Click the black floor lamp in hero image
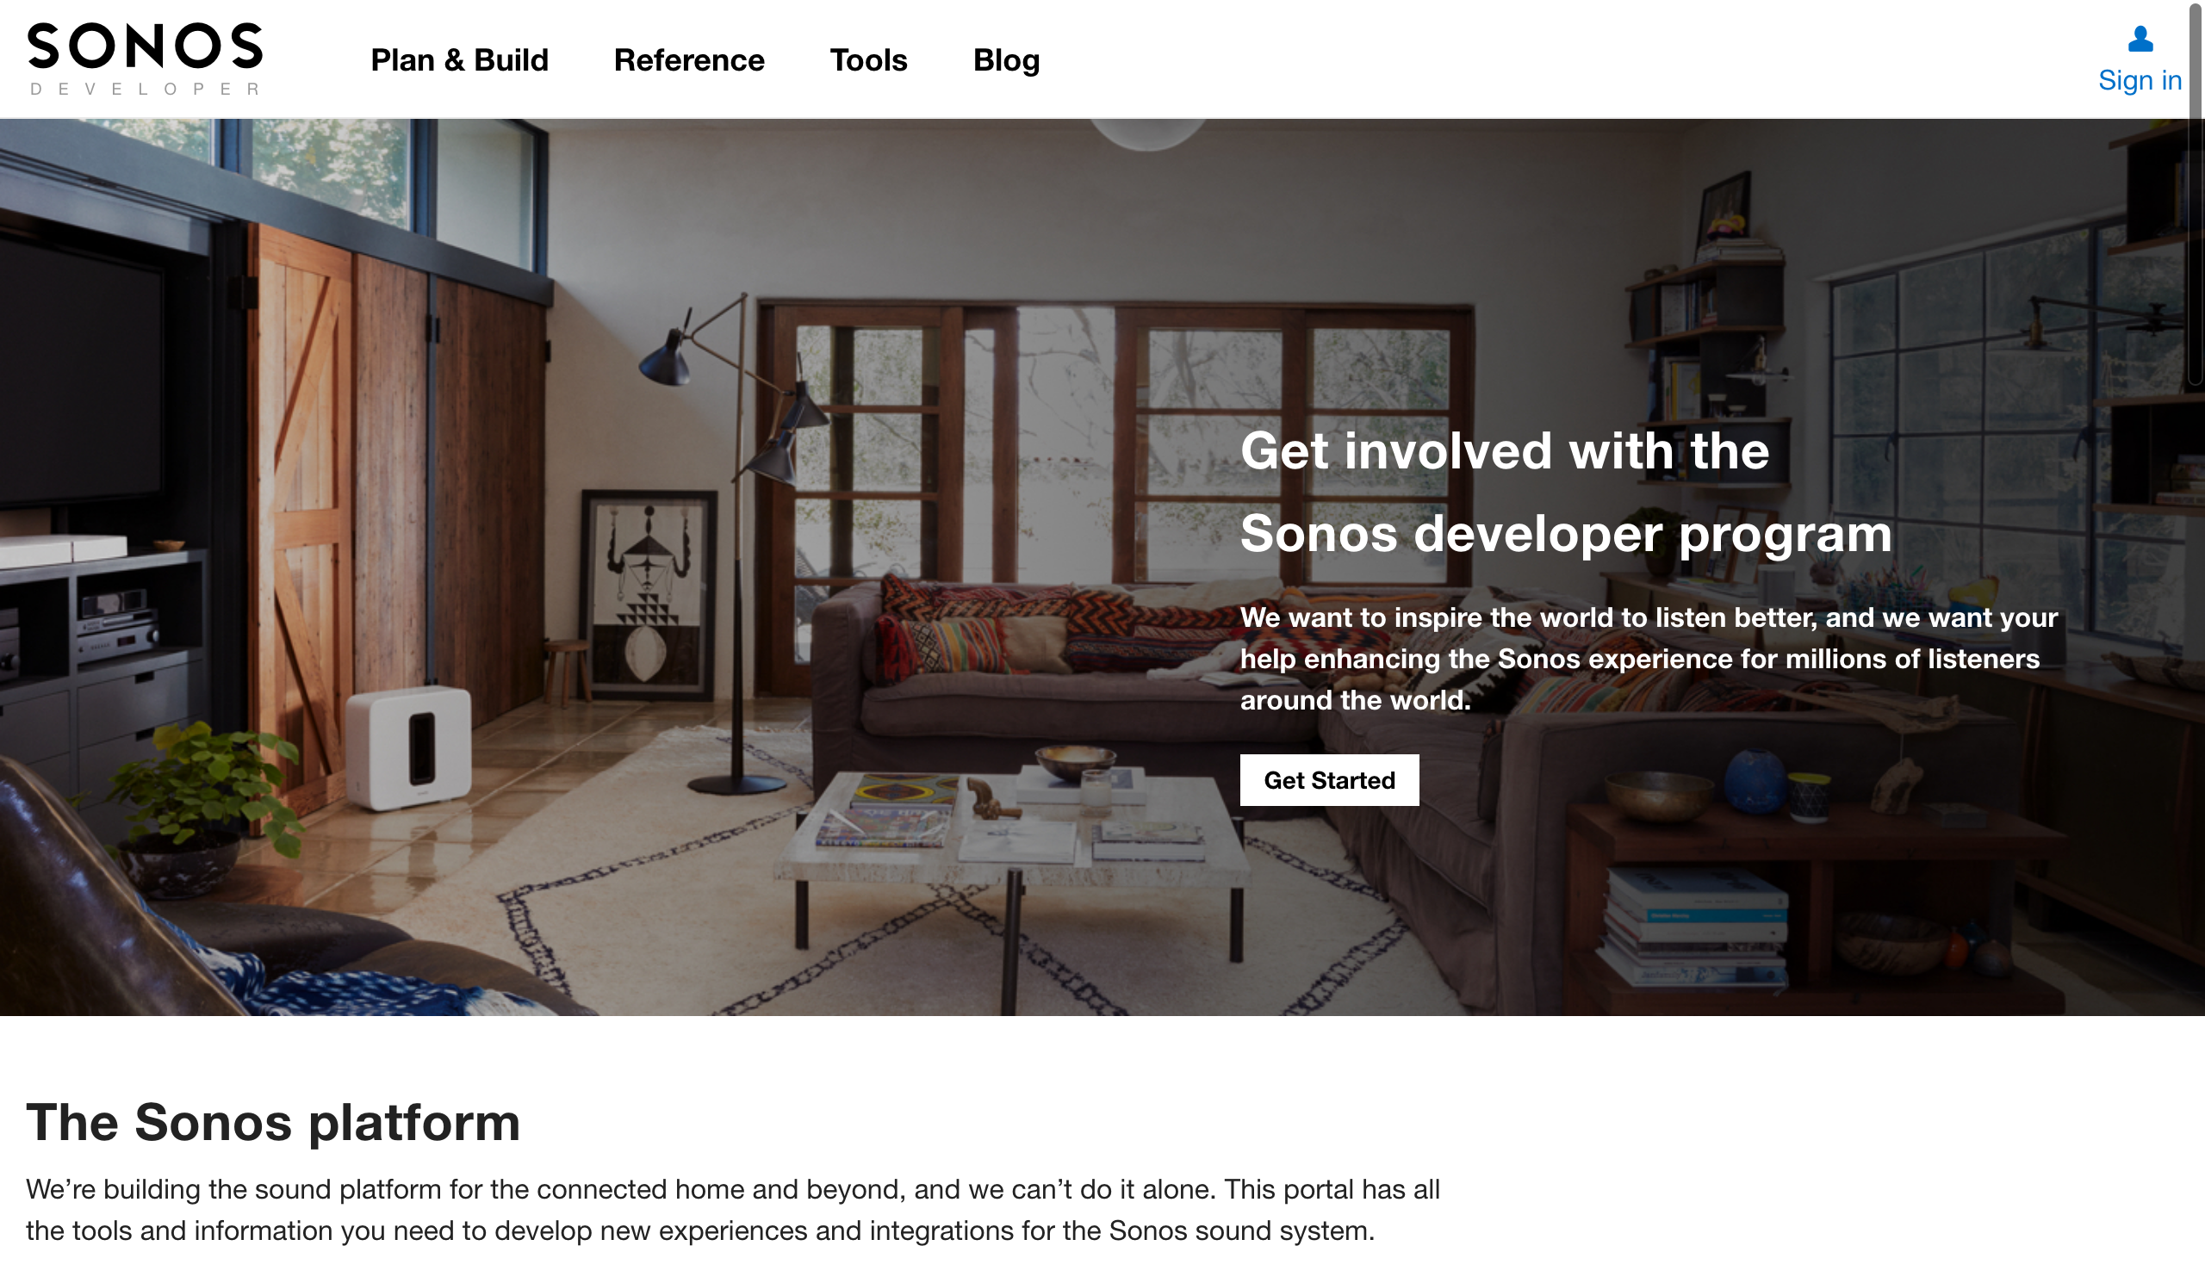 735,542
